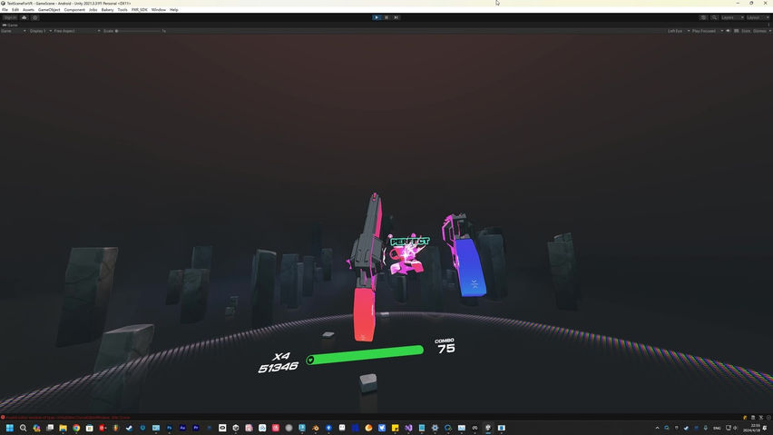773x435 pixels.
Task: Open the taskbar date and time
Action: 754,428
